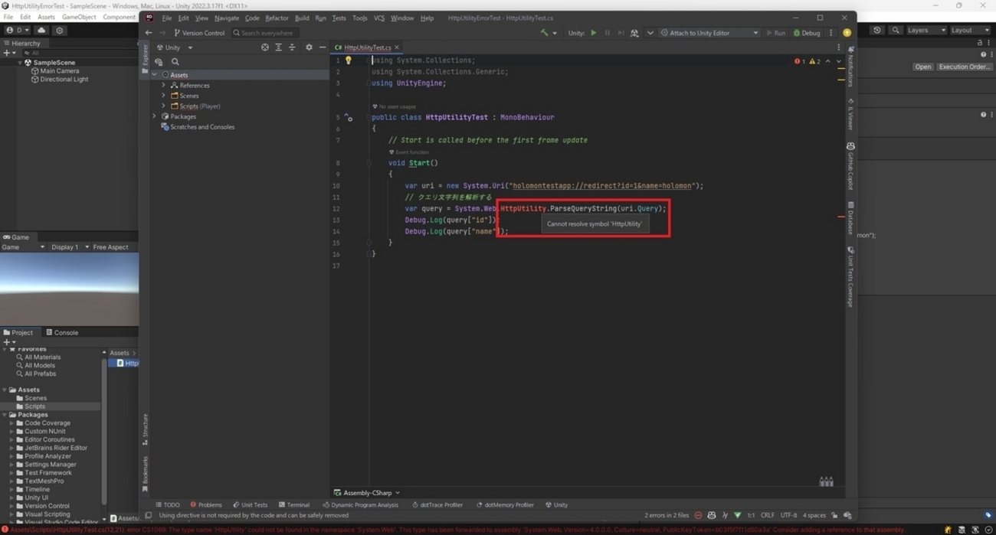Close the HttpUtilityTest.cs tab

pos(396,47)
